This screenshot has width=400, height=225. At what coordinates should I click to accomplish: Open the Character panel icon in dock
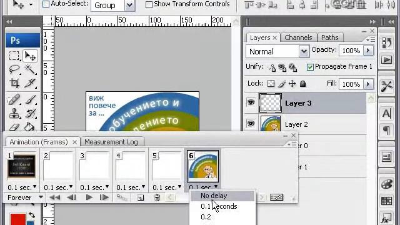click(387, 113)
